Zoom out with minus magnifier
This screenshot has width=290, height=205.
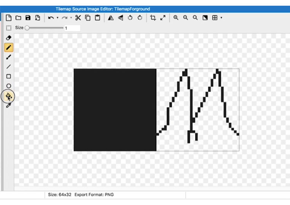(185, 18)
